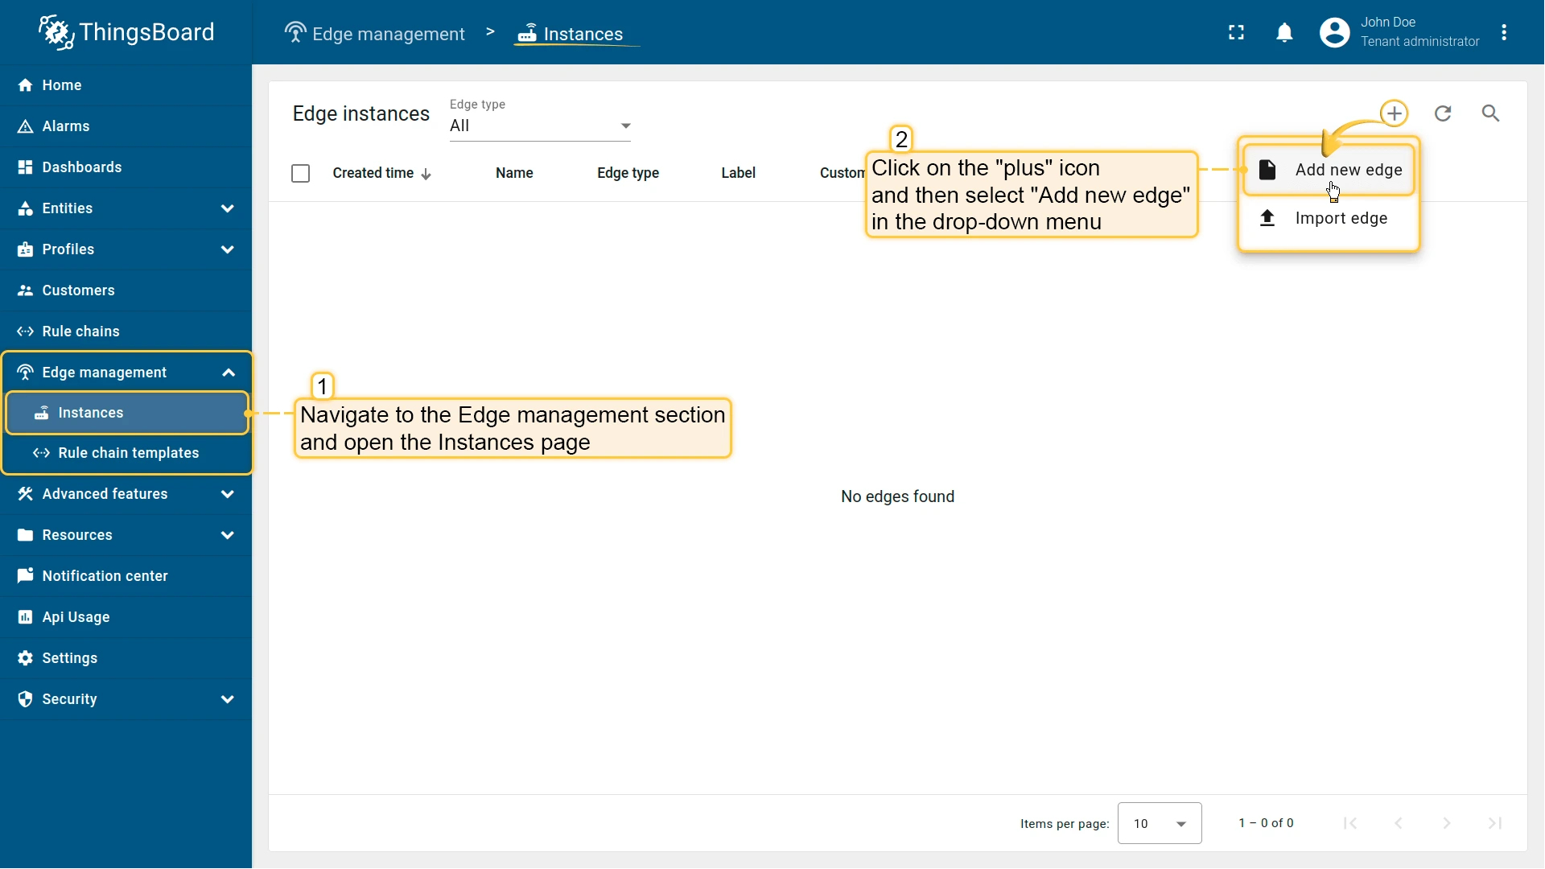
Task: Open the Edge type filter dropdown
Action: pyautogui.click(x=539, y=126)
